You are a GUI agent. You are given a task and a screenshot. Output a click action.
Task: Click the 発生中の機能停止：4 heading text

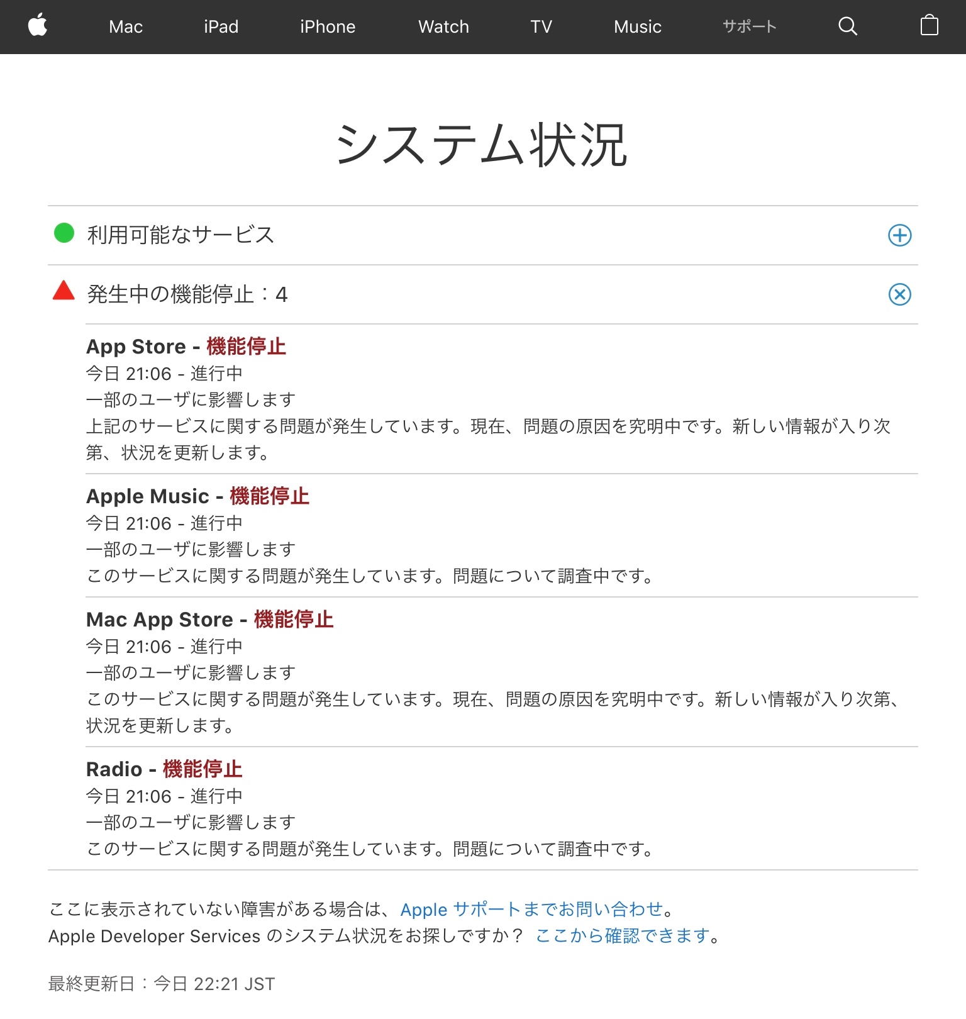[x=187, y=294]
